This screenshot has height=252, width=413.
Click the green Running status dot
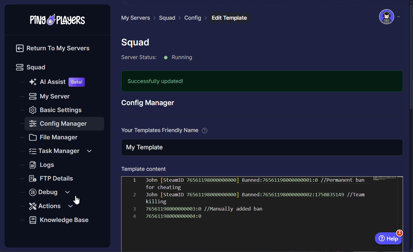(166, 58)
